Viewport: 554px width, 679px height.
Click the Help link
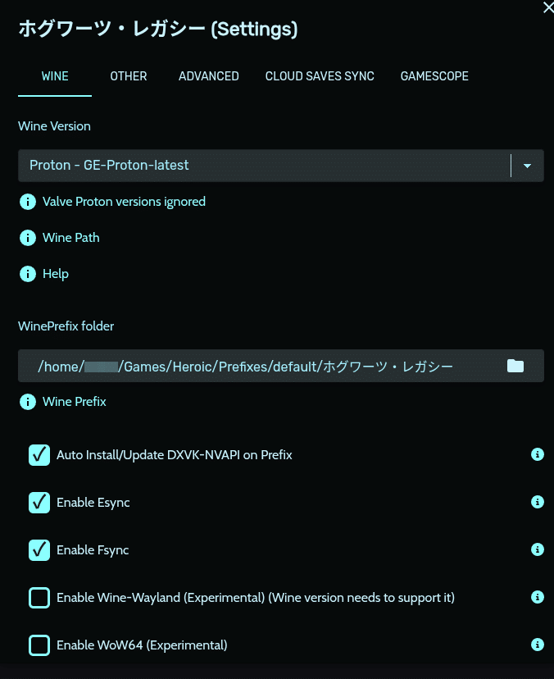(x=56, y=273)
